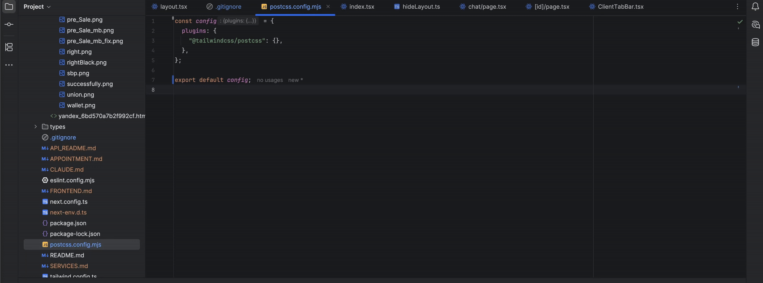Select API_README.md file
This screenshot has width=763, height=283.
73,148
